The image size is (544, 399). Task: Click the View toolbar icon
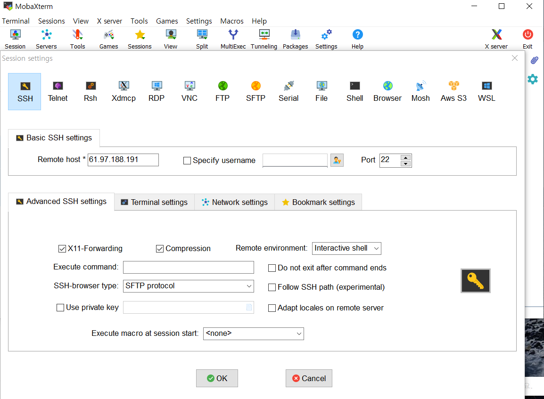pos(171,39)
